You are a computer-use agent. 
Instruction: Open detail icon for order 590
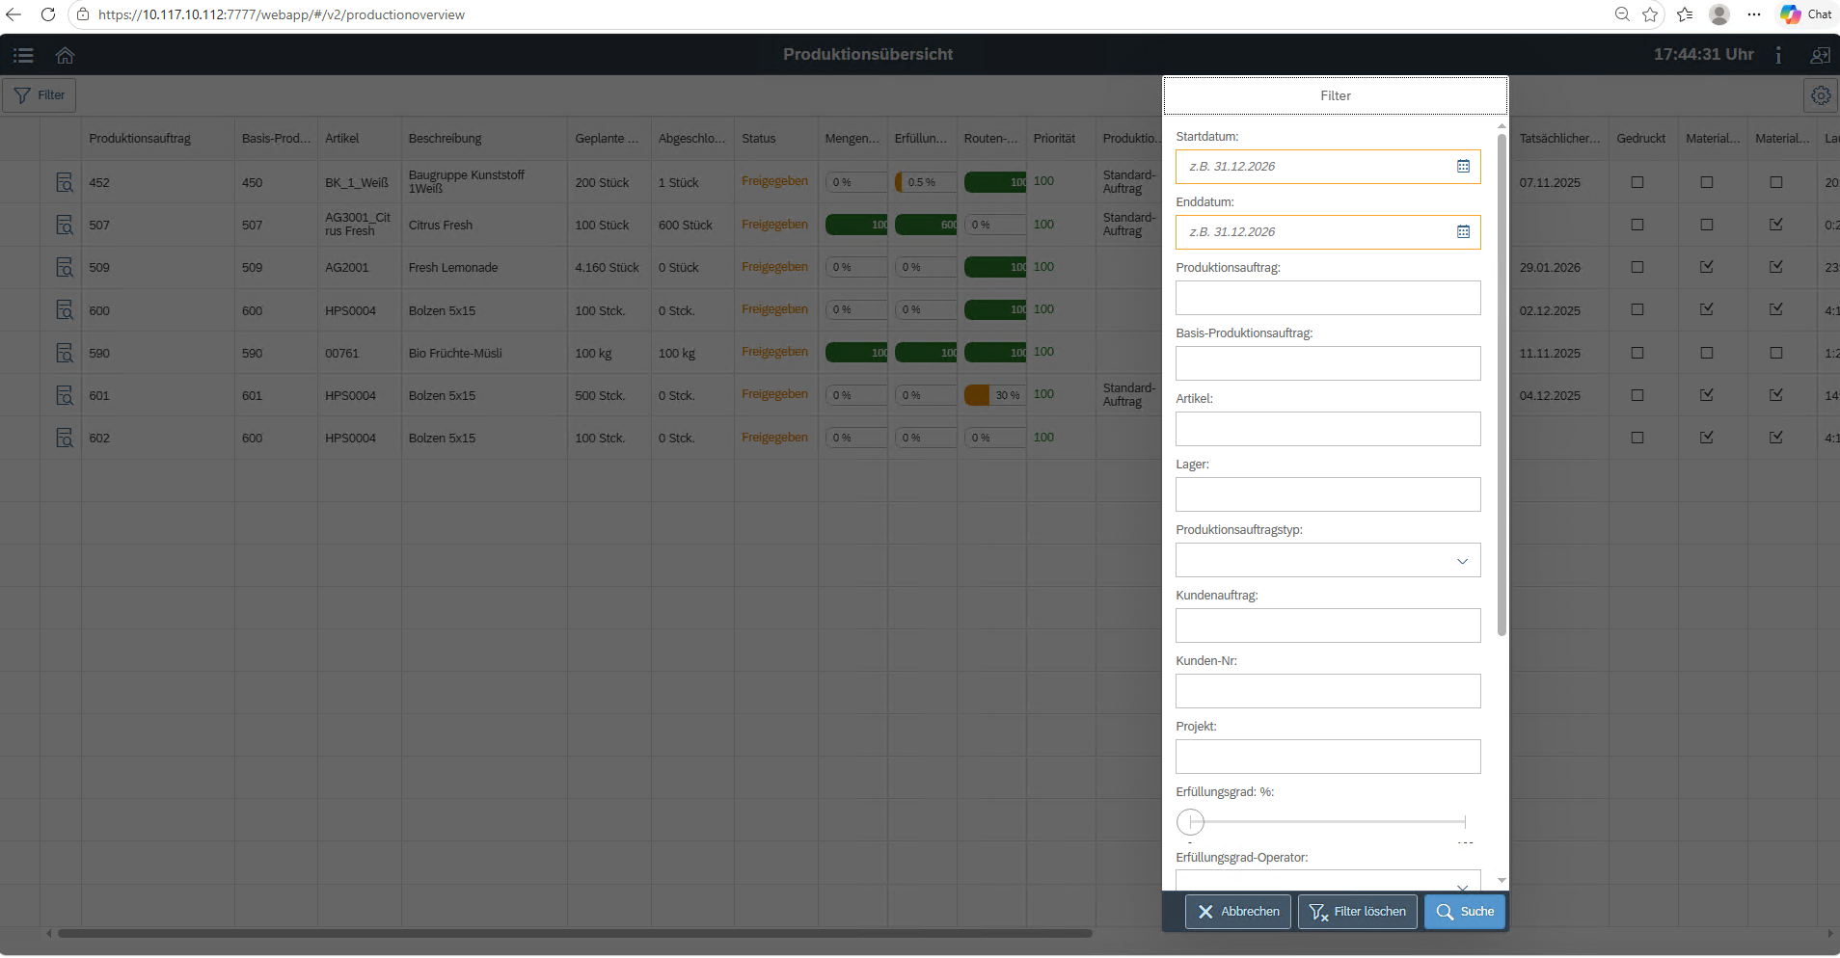pos(65,353)
